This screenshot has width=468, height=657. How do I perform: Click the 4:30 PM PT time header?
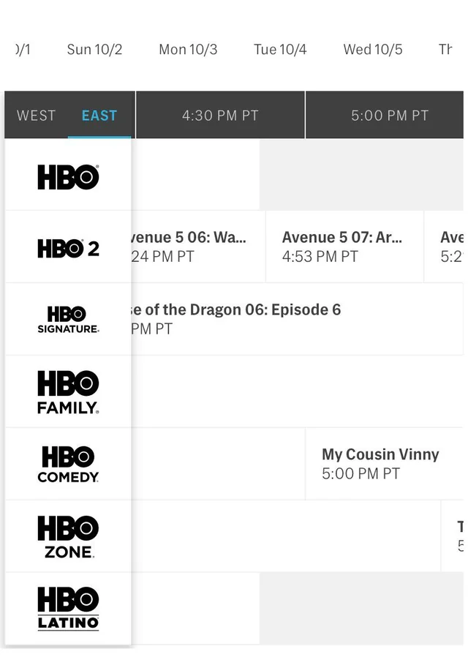219,115
